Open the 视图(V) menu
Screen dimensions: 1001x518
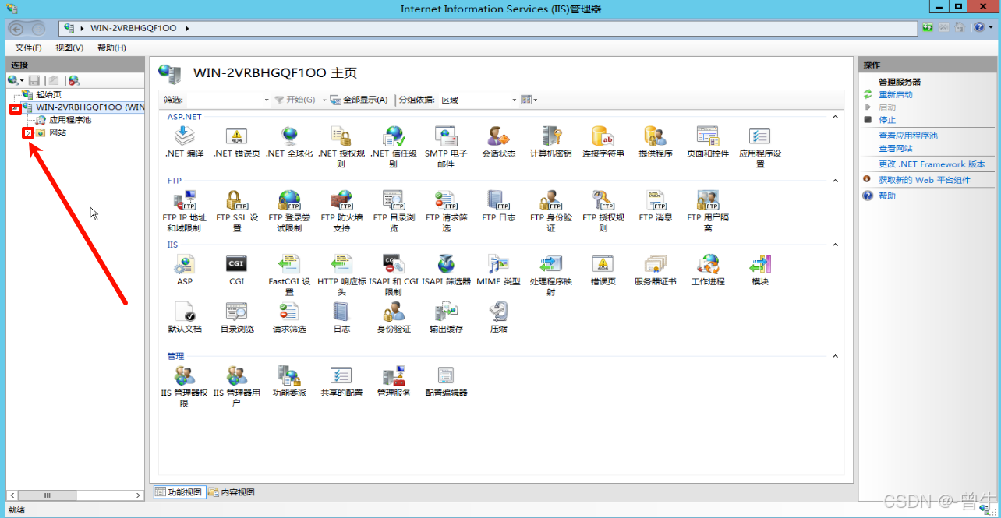(x=69, y=48)
